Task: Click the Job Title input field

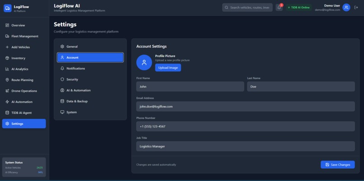Action: point(246,146)
